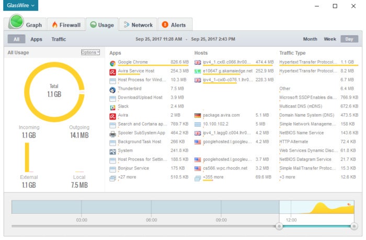Image resolution: width=366 pixels, height=240 pixels.
Task: Select the Bonjour Service app entry
Action: coord(133,168)
